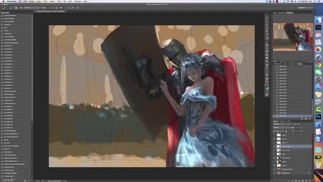
Task: Open the layer Fill dropdown arrow
Action: tap(301, 131)
